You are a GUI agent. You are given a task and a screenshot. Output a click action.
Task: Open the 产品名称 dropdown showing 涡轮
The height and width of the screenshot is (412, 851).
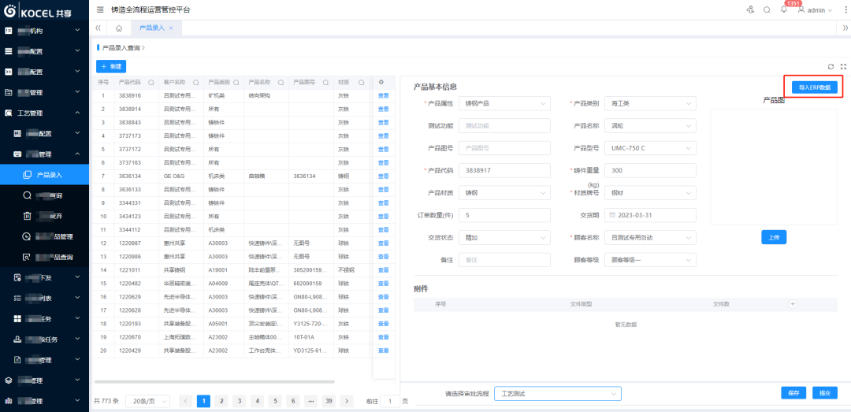(x=650, y=125)
